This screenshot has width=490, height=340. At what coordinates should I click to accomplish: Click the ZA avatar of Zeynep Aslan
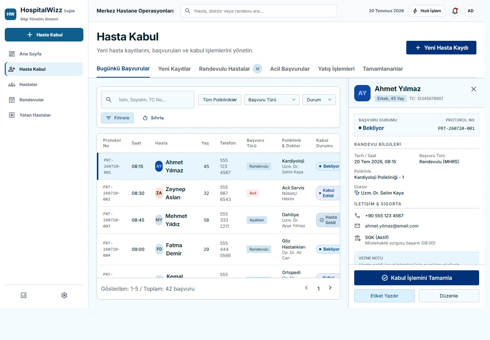pos(159,193)
